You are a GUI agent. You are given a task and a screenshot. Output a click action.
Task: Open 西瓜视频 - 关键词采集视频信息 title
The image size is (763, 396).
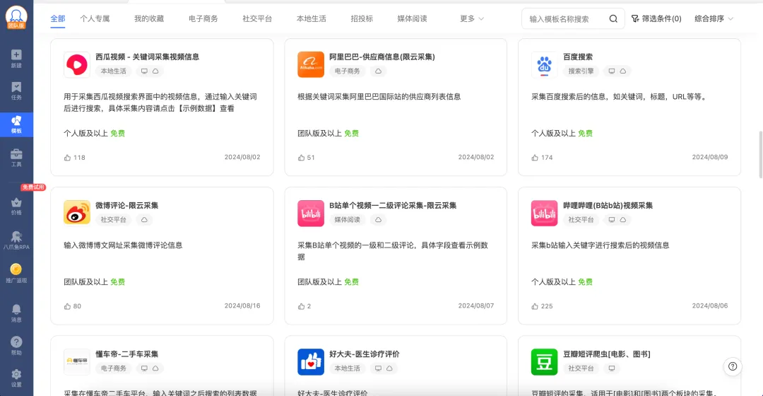pos(147,57)
